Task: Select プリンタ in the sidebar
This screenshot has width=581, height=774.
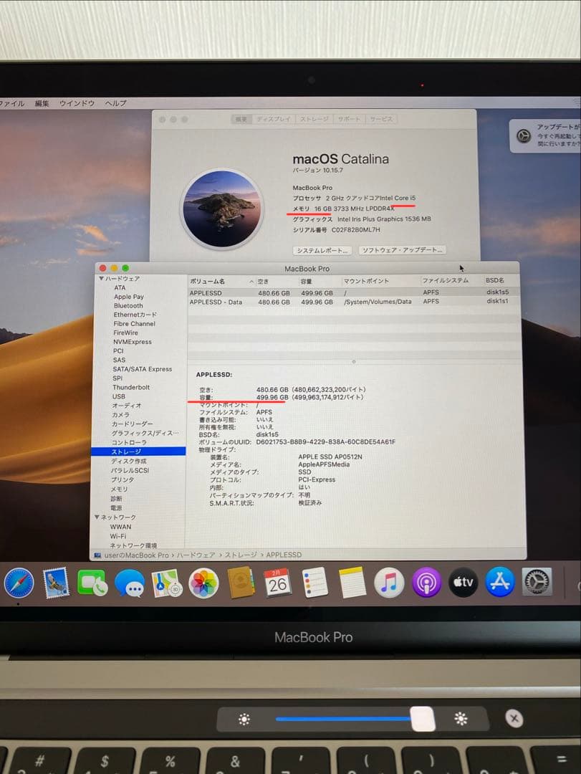Action: click(123, 479)
